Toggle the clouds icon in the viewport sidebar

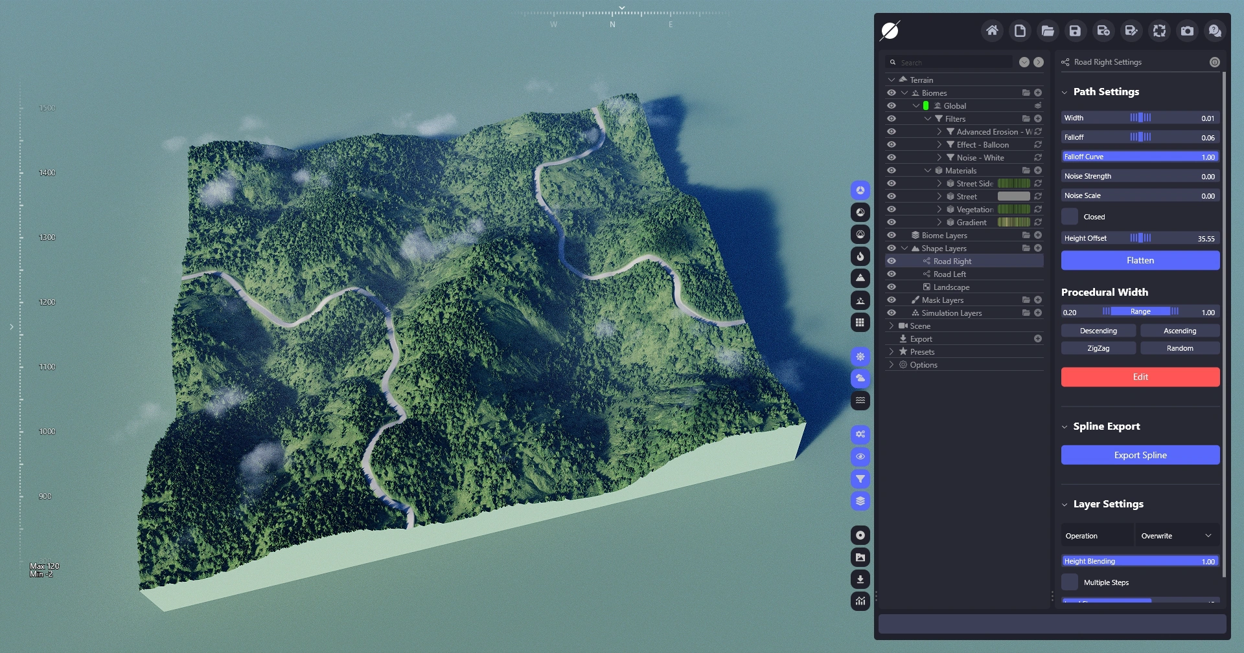point(860,379)
